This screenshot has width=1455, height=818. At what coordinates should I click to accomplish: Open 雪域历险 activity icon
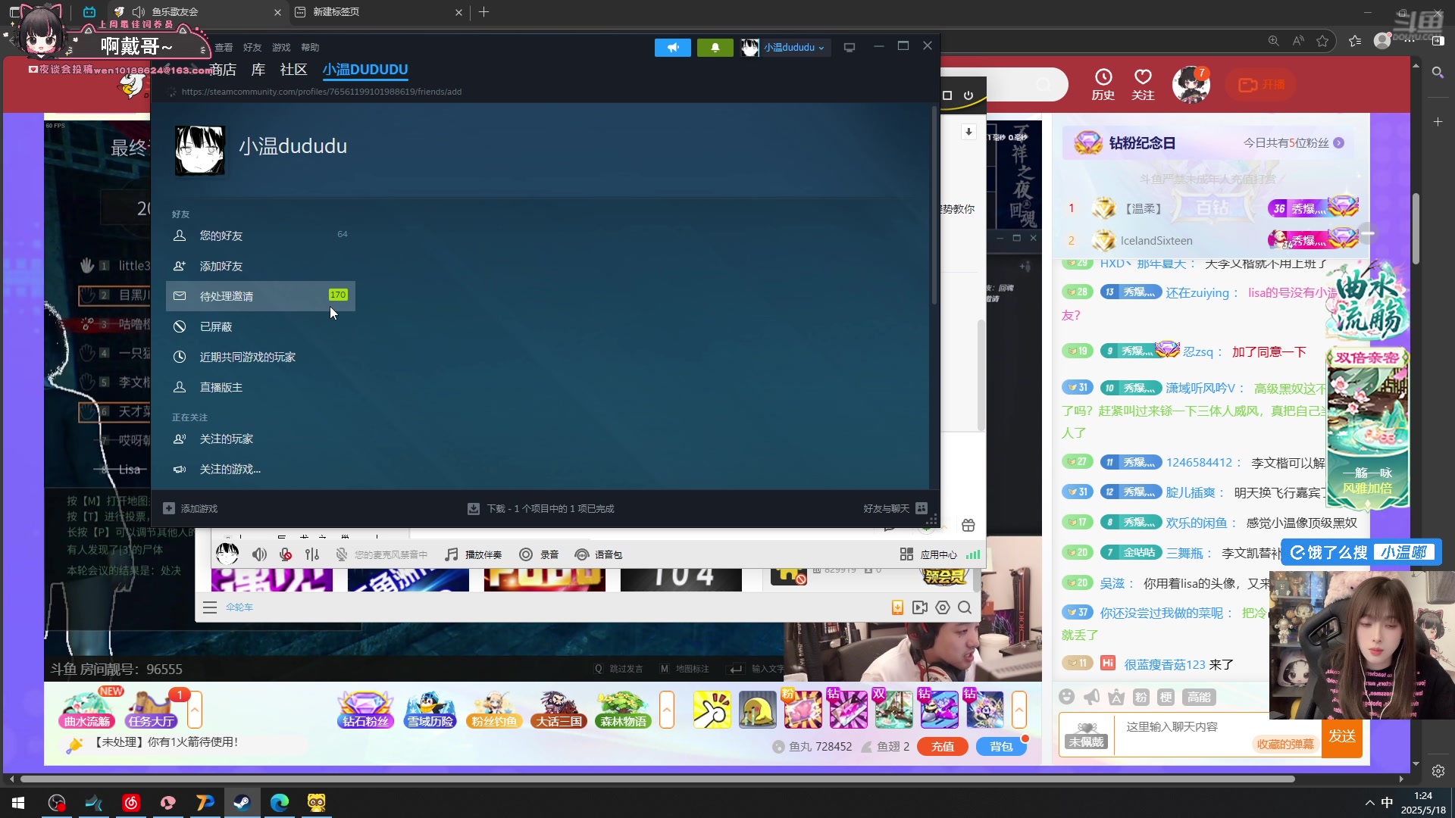click(x=430, y=710)
